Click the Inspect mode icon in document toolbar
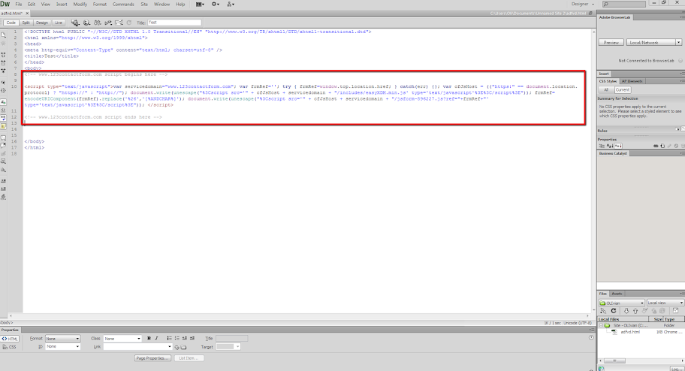 coord(75,23)
